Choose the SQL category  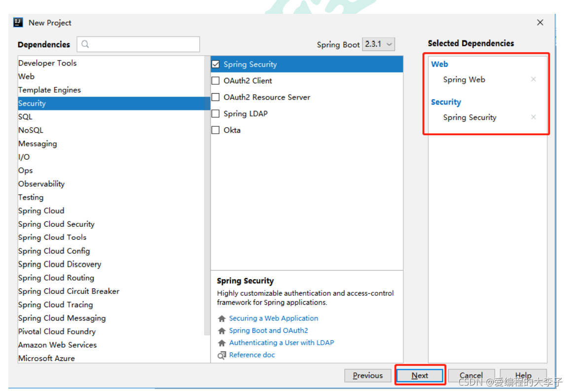click(111, 117)
